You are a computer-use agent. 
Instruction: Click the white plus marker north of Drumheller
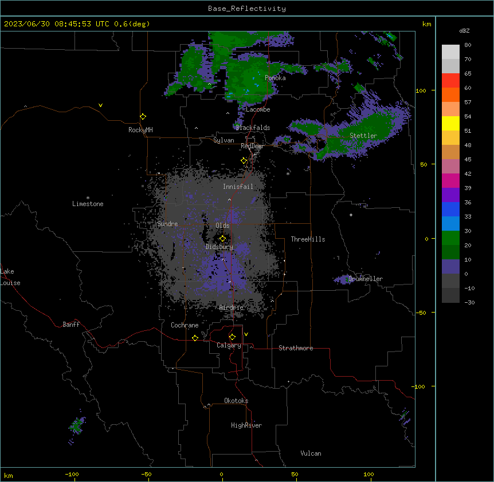pos(351,215)
